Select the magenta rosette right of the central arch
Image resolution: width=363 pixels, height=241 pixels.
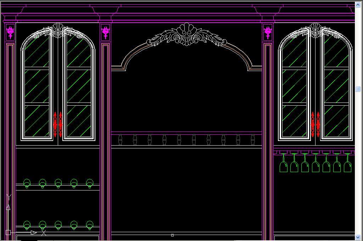(x=268, y=33)
